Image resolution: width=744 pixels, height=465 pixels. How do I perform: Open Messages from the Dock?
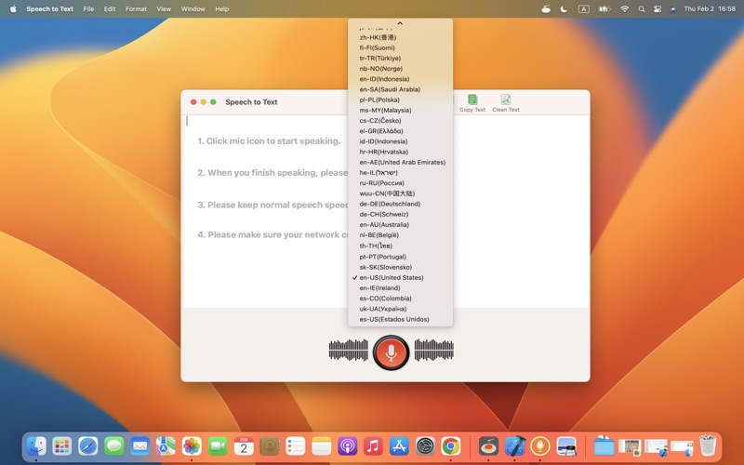pos(113,446)
